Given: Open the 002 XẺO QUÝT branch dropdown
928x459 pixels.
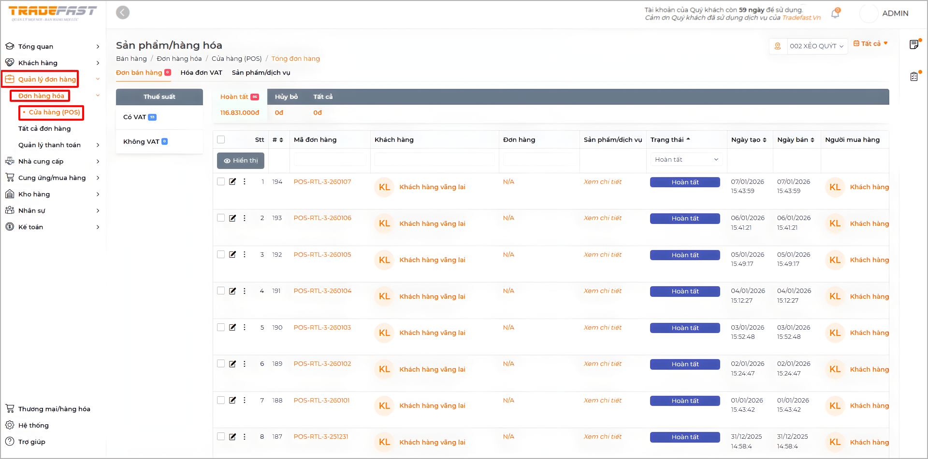Looking at the screenshot, I should tap(816, 46).
